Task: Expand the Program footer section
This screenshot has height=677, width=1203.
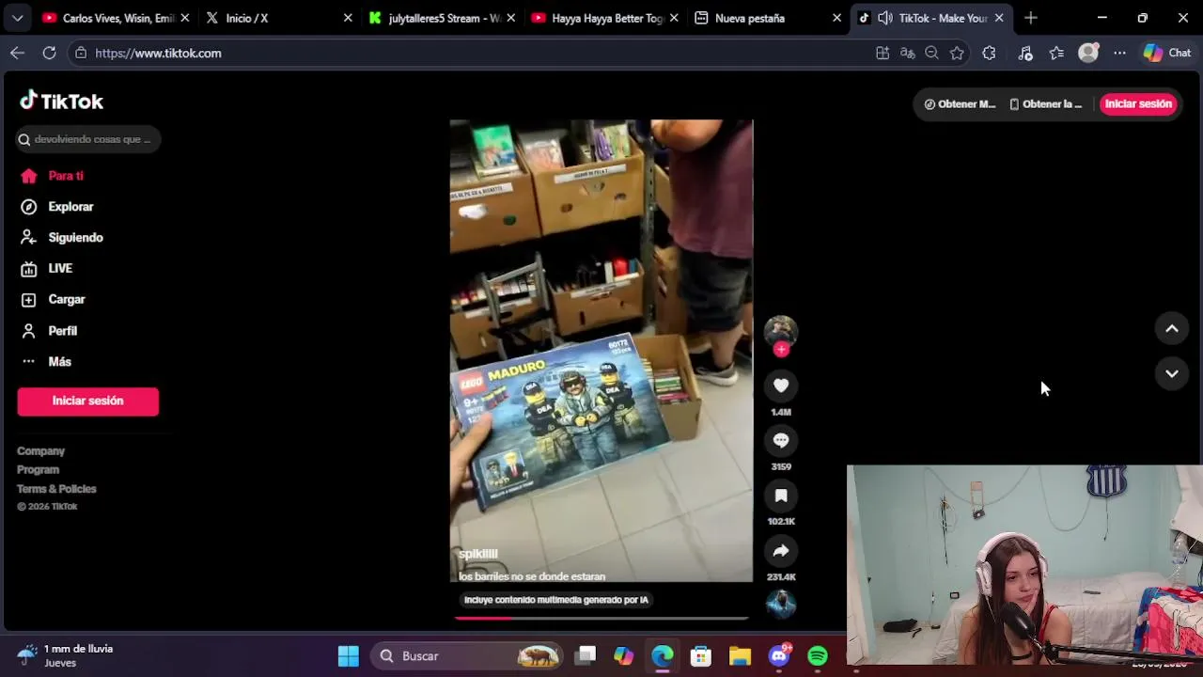Action: [x=38, y=470]
